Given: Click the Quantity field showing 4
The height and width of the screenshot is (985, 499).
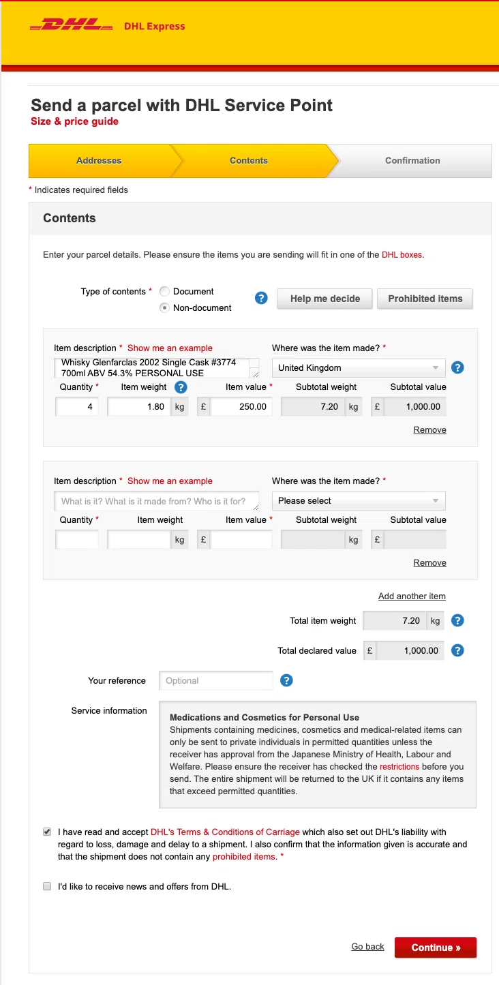Looking at the screenshot, I should [x=77, y=407].
